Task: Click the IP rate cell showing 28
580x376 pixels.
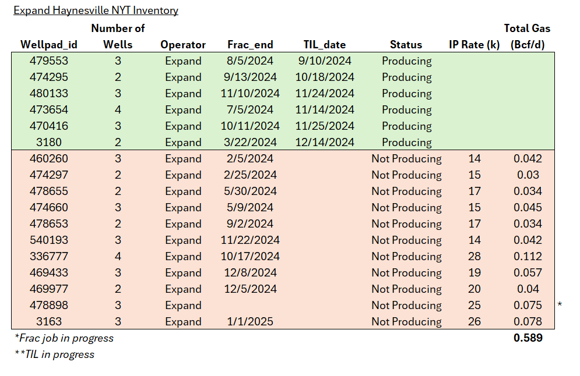Action: coord(474,257)
